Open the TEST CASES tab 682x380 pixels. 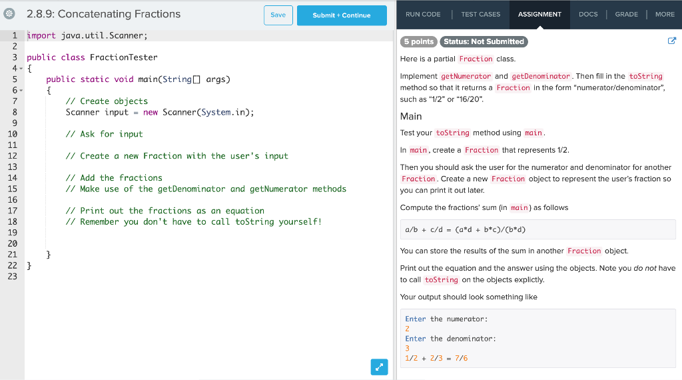481,15
